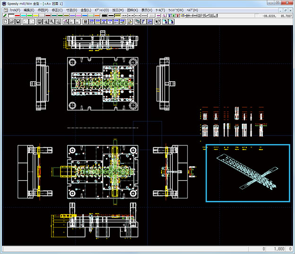295x254 pixels.
Task: Click the New file icon
Action: tap(4, 22)
